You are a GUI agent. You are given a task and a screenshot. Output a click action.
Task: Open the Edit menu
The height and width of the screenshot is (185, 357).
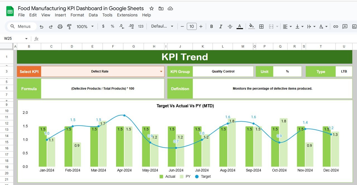coord(33,15)
